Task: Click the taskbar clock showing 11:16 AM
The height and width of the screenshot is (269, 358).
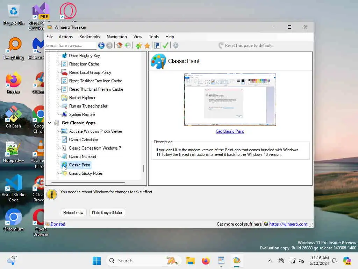Action: point(319,261)
